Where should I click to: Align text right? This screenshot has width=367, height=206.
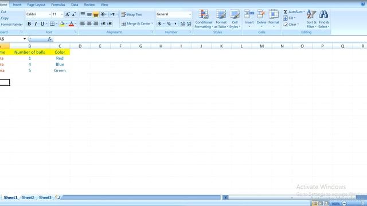pos(96,23)
